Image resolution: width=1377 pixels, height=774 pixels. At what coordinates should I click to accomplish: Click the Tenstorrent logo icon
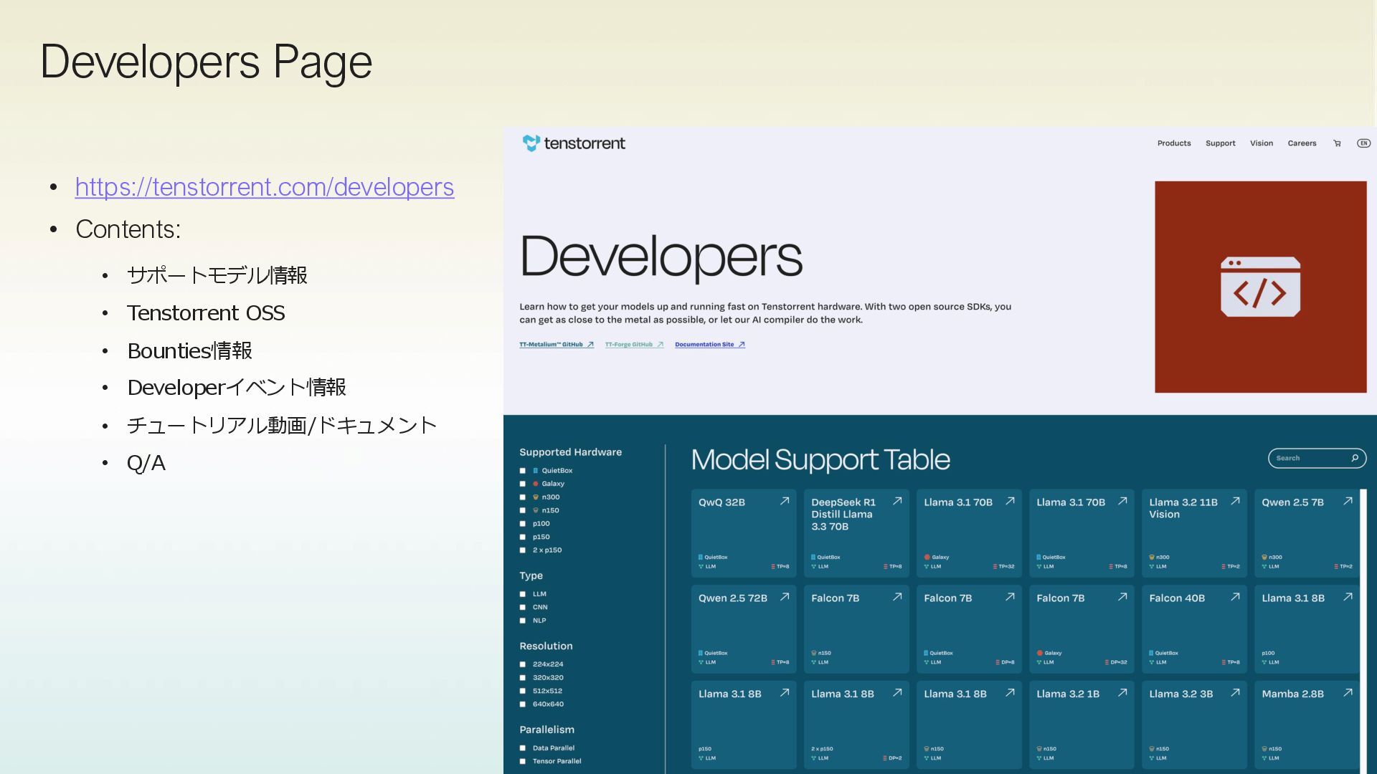(531, 143)
